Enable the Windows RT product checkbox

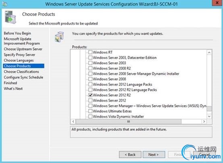coord(90,52)
